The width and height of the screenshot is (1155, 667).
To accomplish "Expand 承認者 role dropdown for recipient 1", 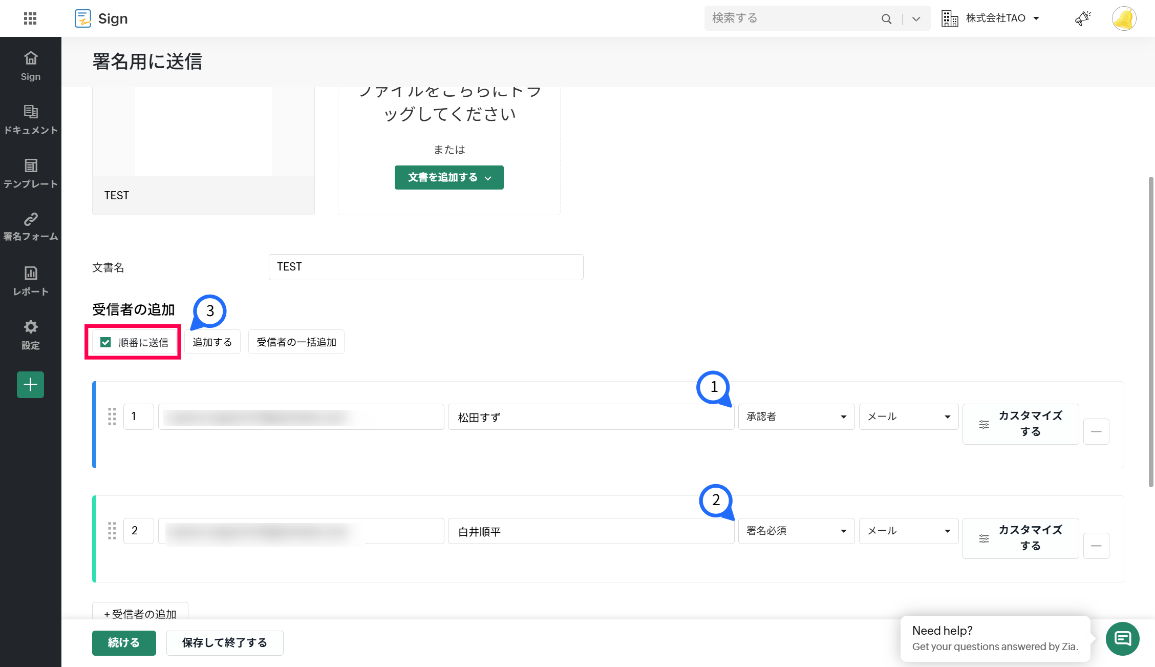I will [796, 416].
